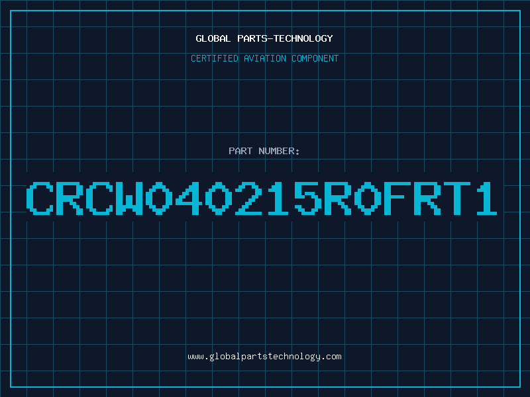Click the word GLOBAL in the heading
530x397 pixels.
click(x=213, y=38)
